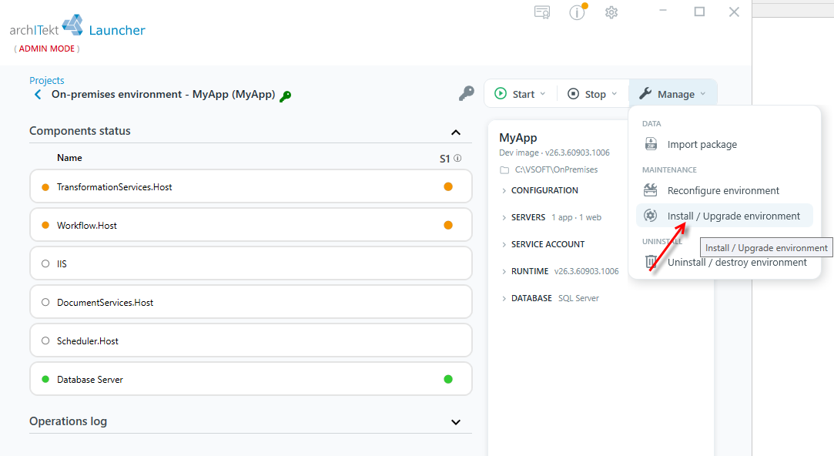Collapse the Components status section
The image size is (834, 456).
[456, 132]
